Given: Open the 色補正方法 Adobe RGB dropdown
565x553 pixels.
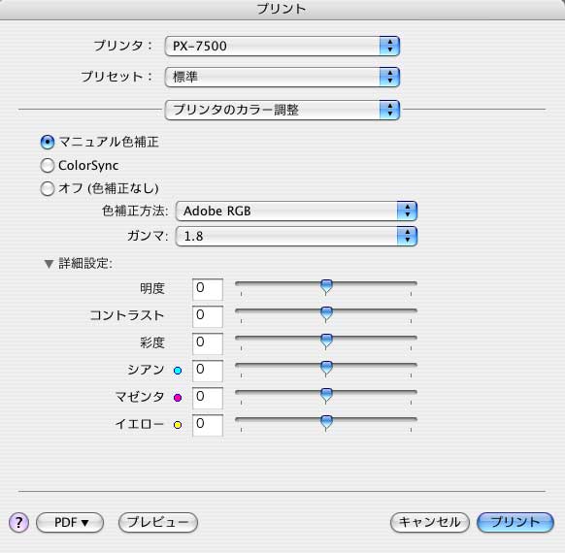Looking at the screenshot, I should (x=296, y=211).
